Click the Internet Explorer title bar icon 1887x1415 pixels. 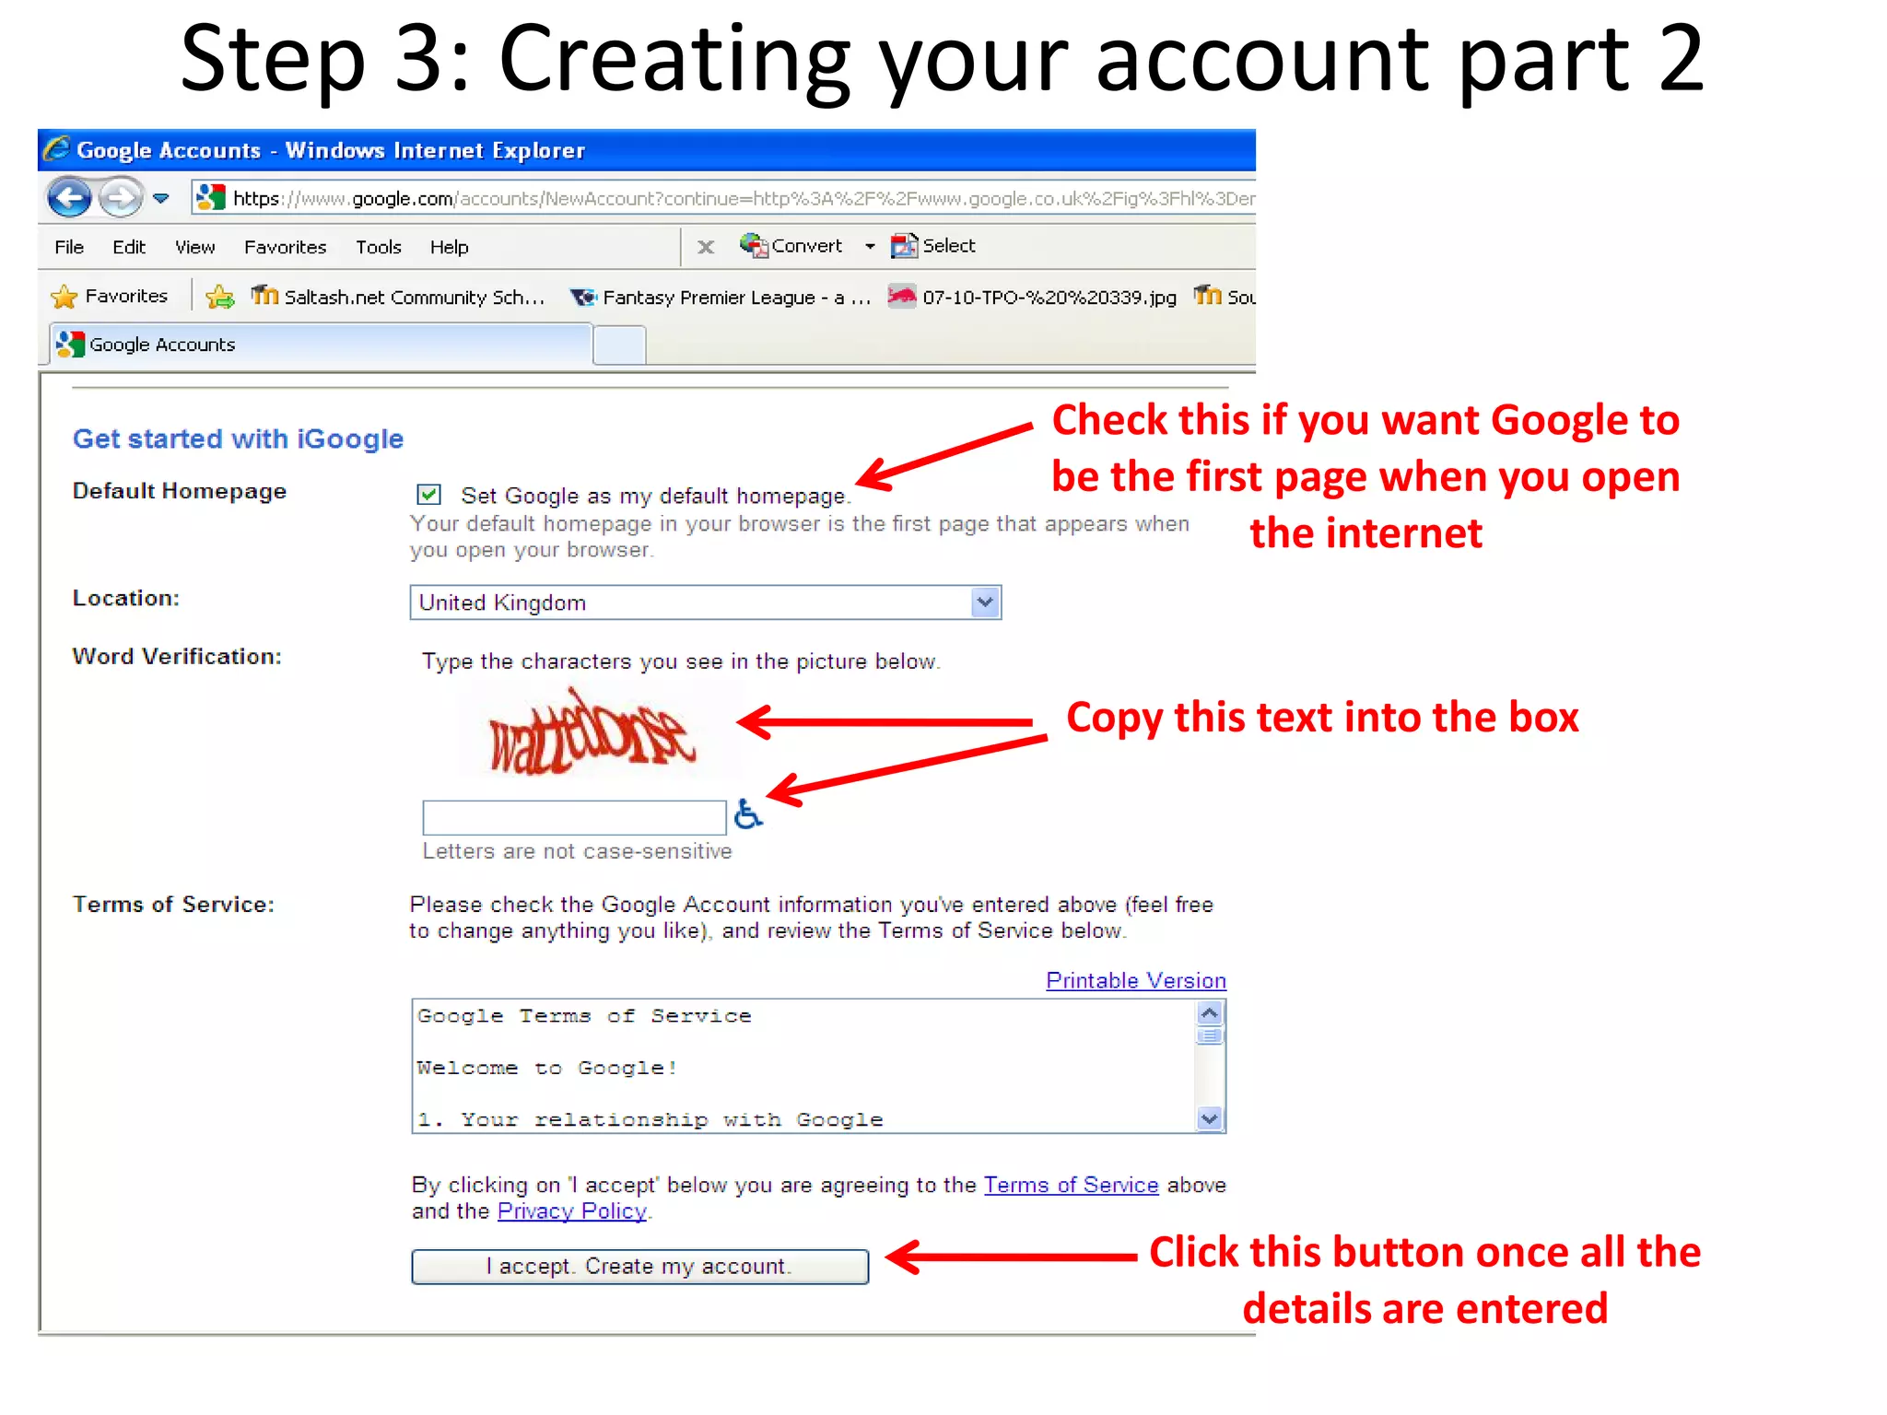point(57,148)
